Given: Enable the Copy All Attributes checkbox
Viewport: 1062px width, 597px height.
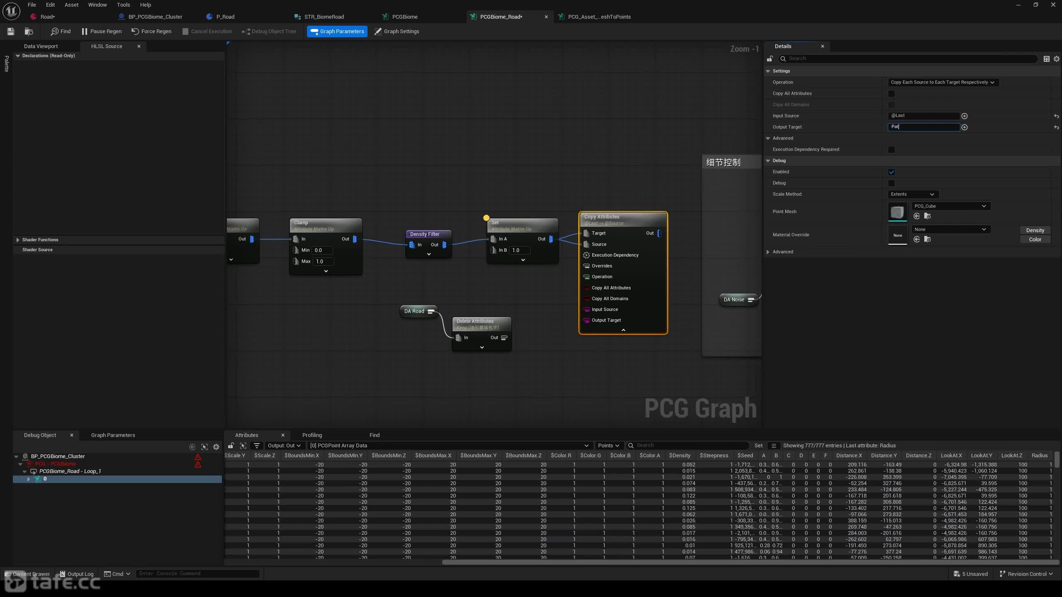Looking at the screenshot, I should (891, 94).
